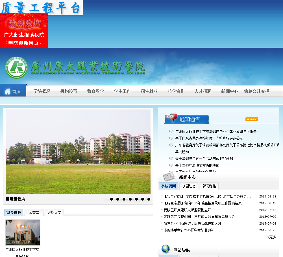Viewport: 283px width, 257px height.
Task: Switch to 校园动态 tab
Action: click(189, 186)
